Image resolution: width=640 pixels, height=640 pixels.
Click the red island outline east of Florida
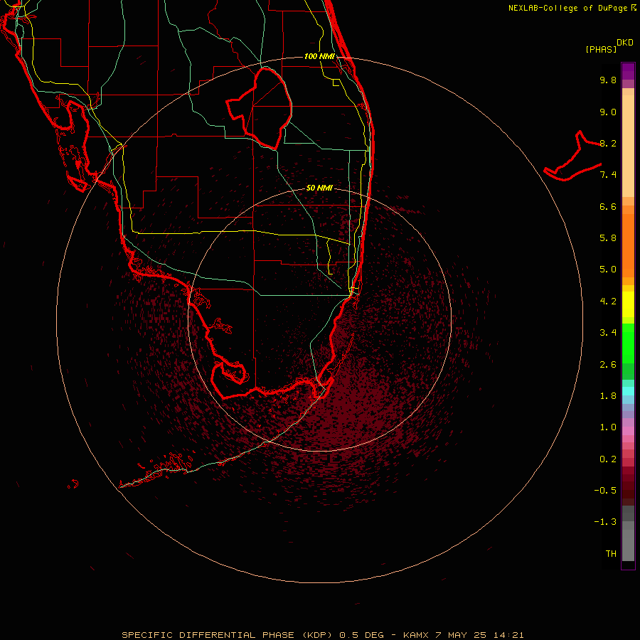click(x=572, y=156)
